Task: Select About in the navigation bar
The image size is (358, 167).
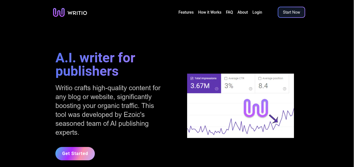Action: pyautogui.click(x=242, y=12)
